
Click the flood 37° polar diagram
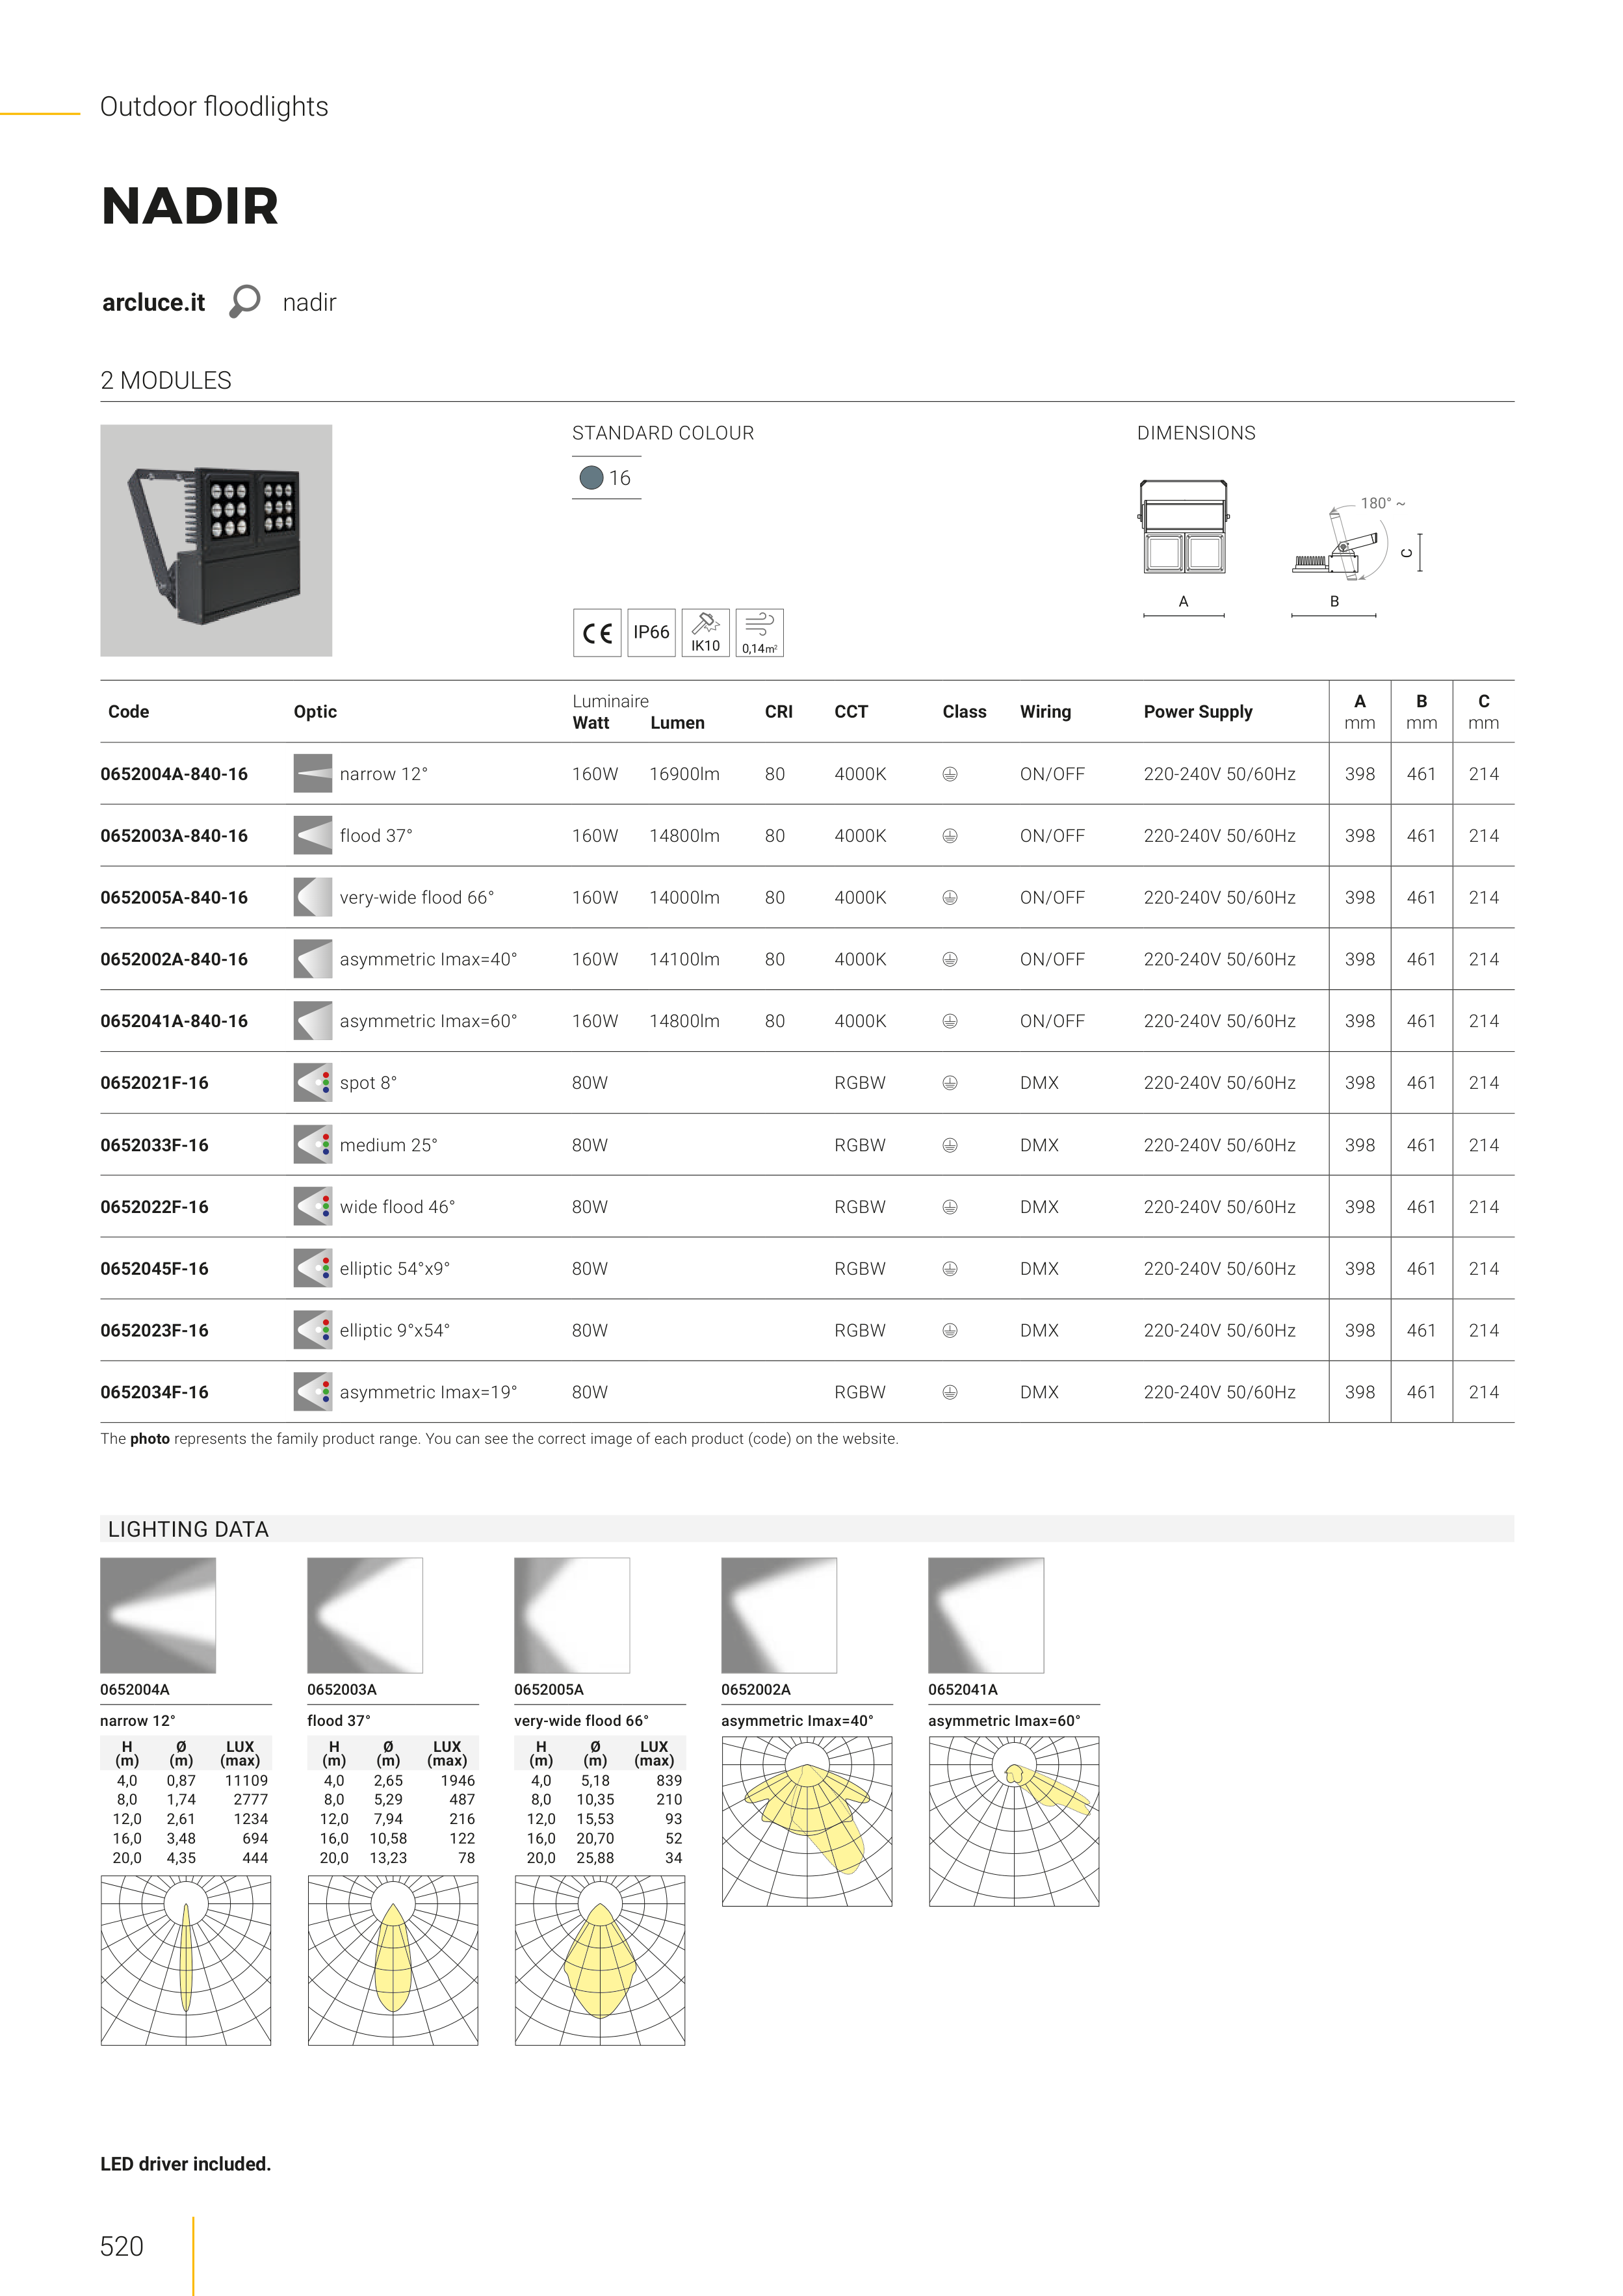(x=392, y=1960)
